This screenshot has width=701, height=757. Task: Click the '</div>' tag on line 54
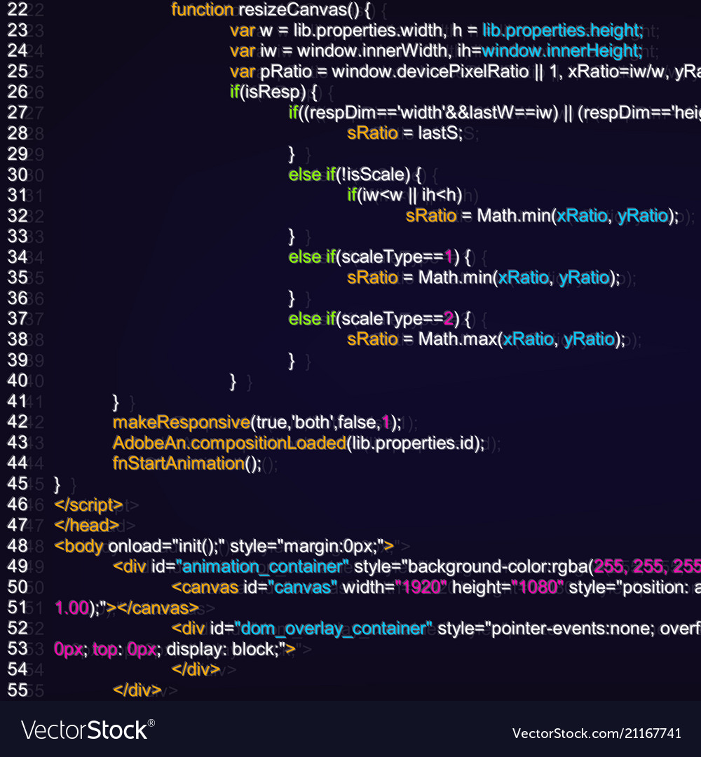tap(196, 669)
